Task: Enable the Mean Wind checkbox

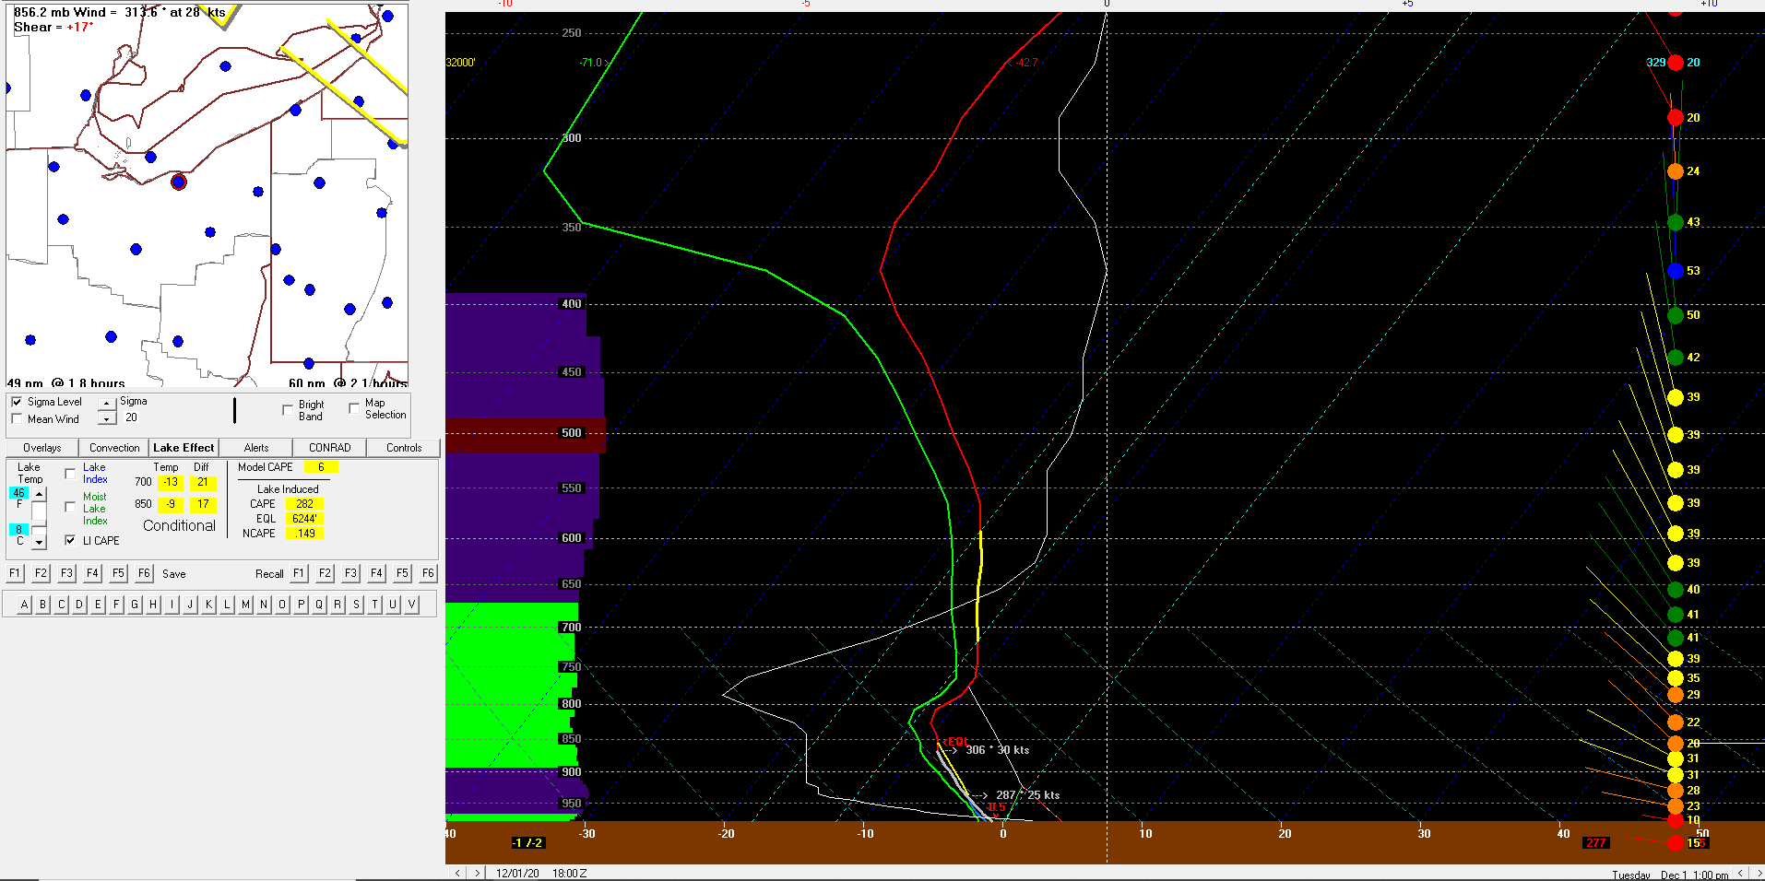Action: pos(17,419)
